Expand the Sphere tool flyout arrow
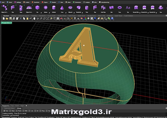The image size is (167, 118). [x=49, y=13]
